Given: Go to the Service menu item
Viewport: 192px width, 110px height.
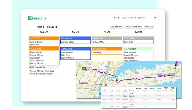Looking at the screenshot, I should (x=125, y=18).
